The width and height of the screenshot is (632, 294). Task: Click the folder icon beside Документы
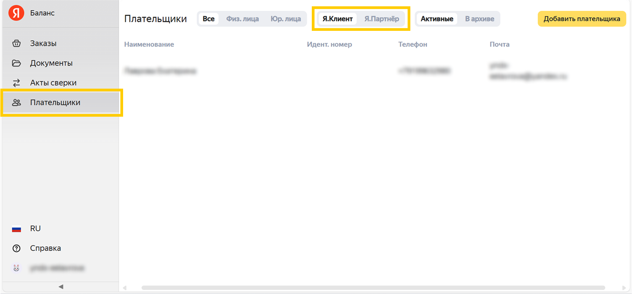(x=16, y=63)
